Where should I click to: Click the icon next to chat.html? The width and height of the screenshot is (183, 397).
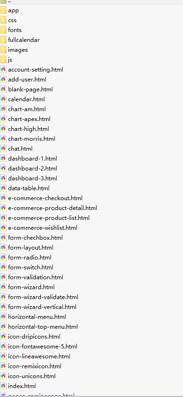tap(3, 149)
